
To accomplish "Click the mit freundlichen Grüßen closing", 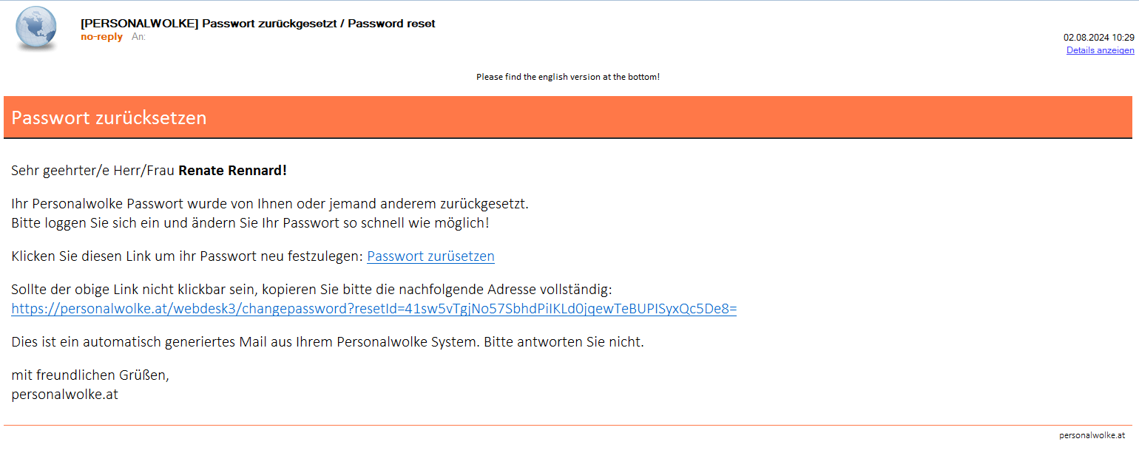I will 90,375.
